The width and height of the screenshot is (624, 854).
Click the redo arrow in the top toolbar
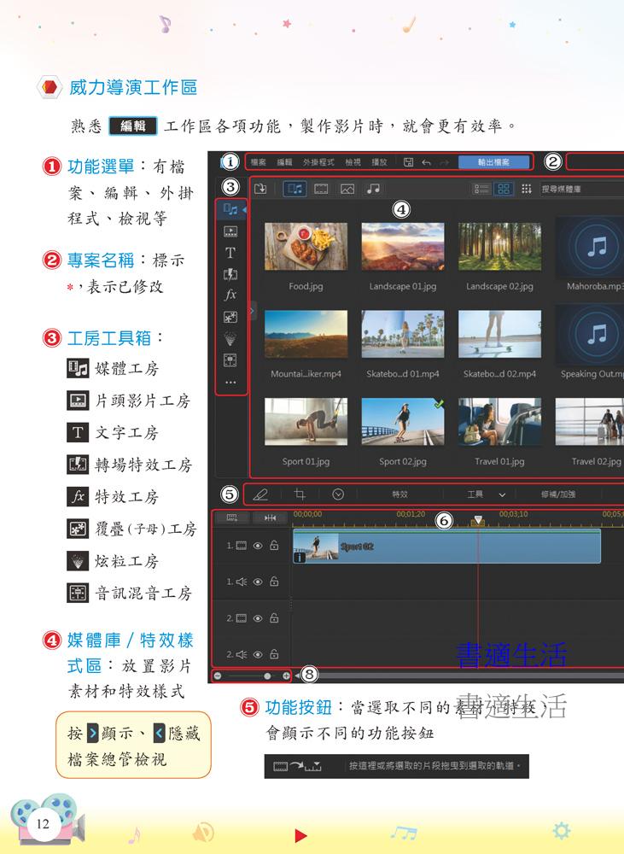(x=445, y=162)
